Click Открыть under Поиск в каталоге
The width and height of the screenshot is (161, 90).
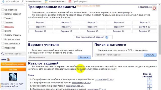pyautogui.click(x=150, y=55)
